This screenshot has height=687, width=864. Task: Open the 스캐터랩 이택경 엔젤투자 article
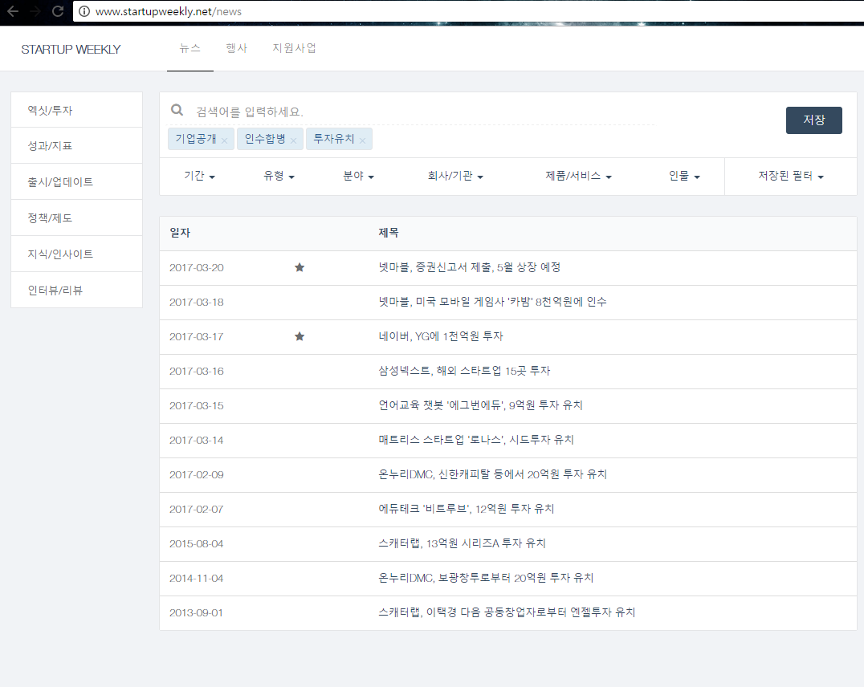pos(507,612)
